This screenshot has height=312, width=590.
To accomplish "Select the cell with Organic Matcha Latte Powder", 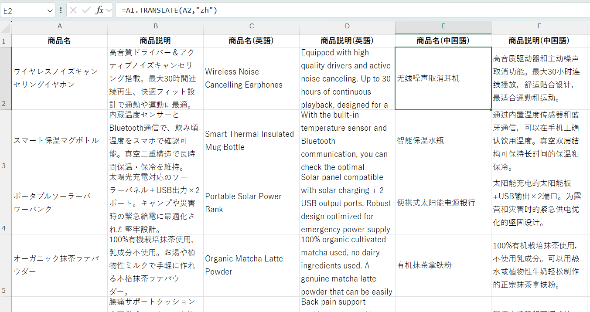I will point(251,265).
